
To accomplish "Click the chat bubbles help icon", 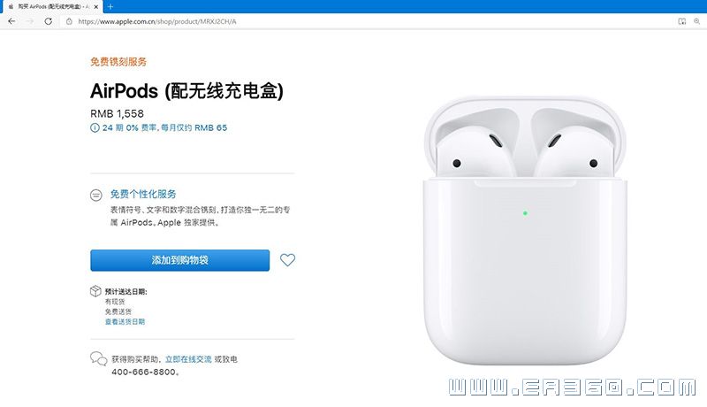I will pos(98,358).
